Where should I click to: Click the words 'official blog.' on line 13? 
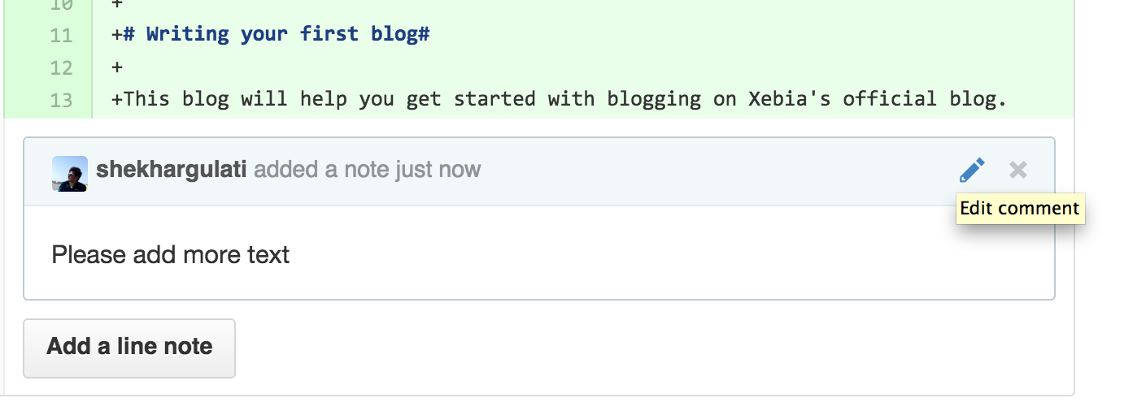click(x=925, y=100)
